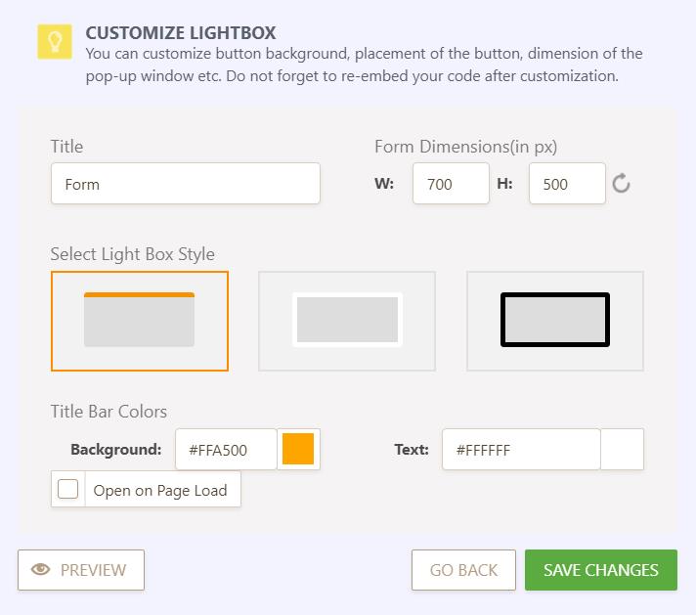The width and height of the screenshot is (696, 615).
Task: Click the Go Back button
Action: (x=463, y=570)
